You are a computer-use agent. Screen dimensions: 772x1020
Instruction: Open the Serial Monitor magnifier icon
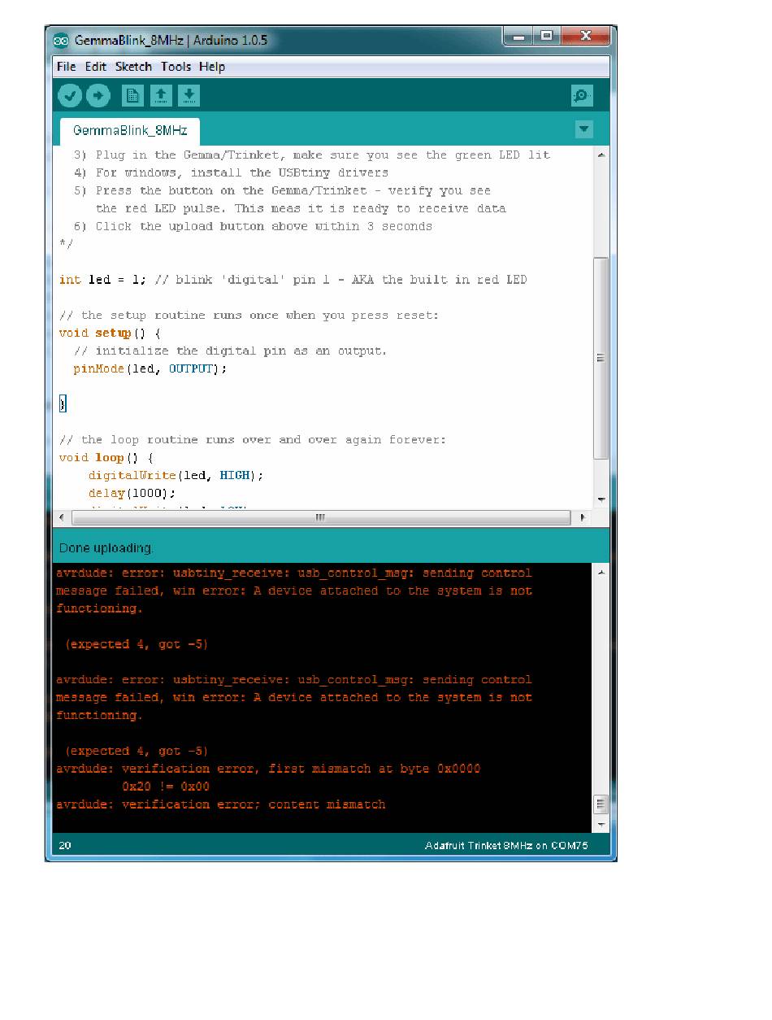(x=582, y=96)
